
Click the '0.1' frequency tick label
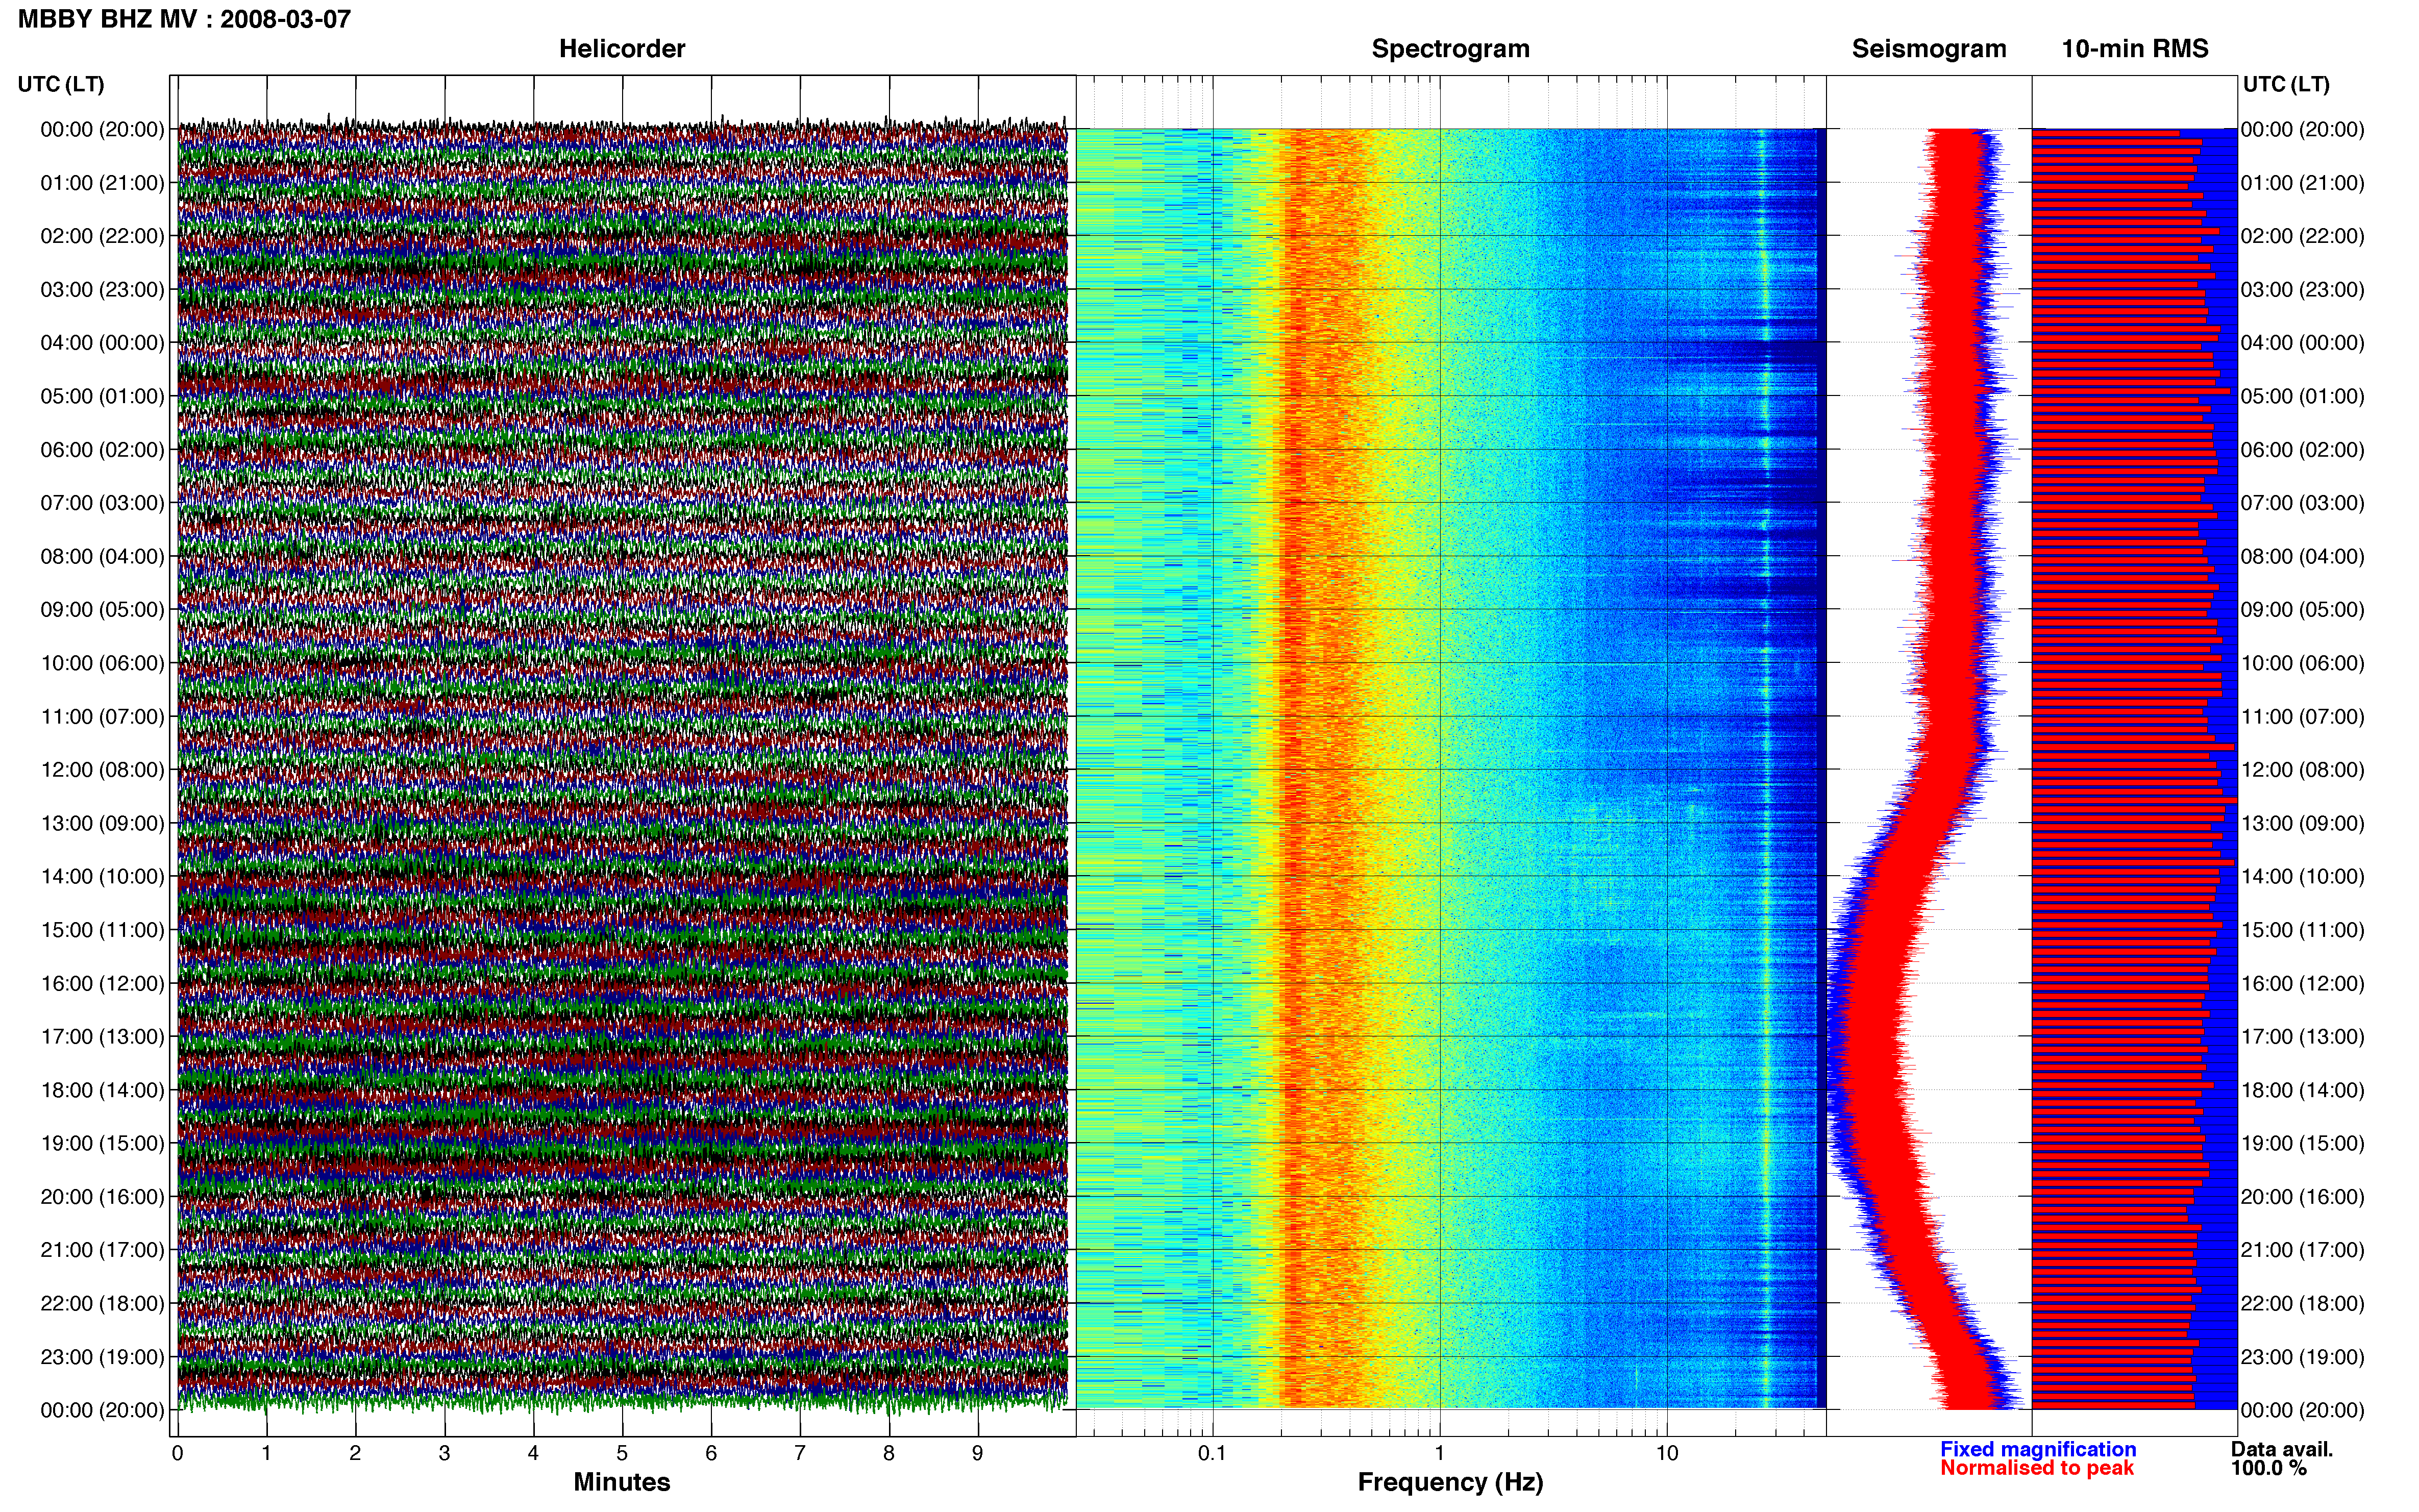1212,1453
